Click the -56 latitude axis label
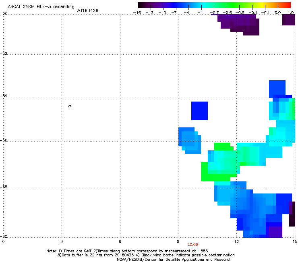The width and height of the screenshot is (298, 262). (x=4, y=140)
